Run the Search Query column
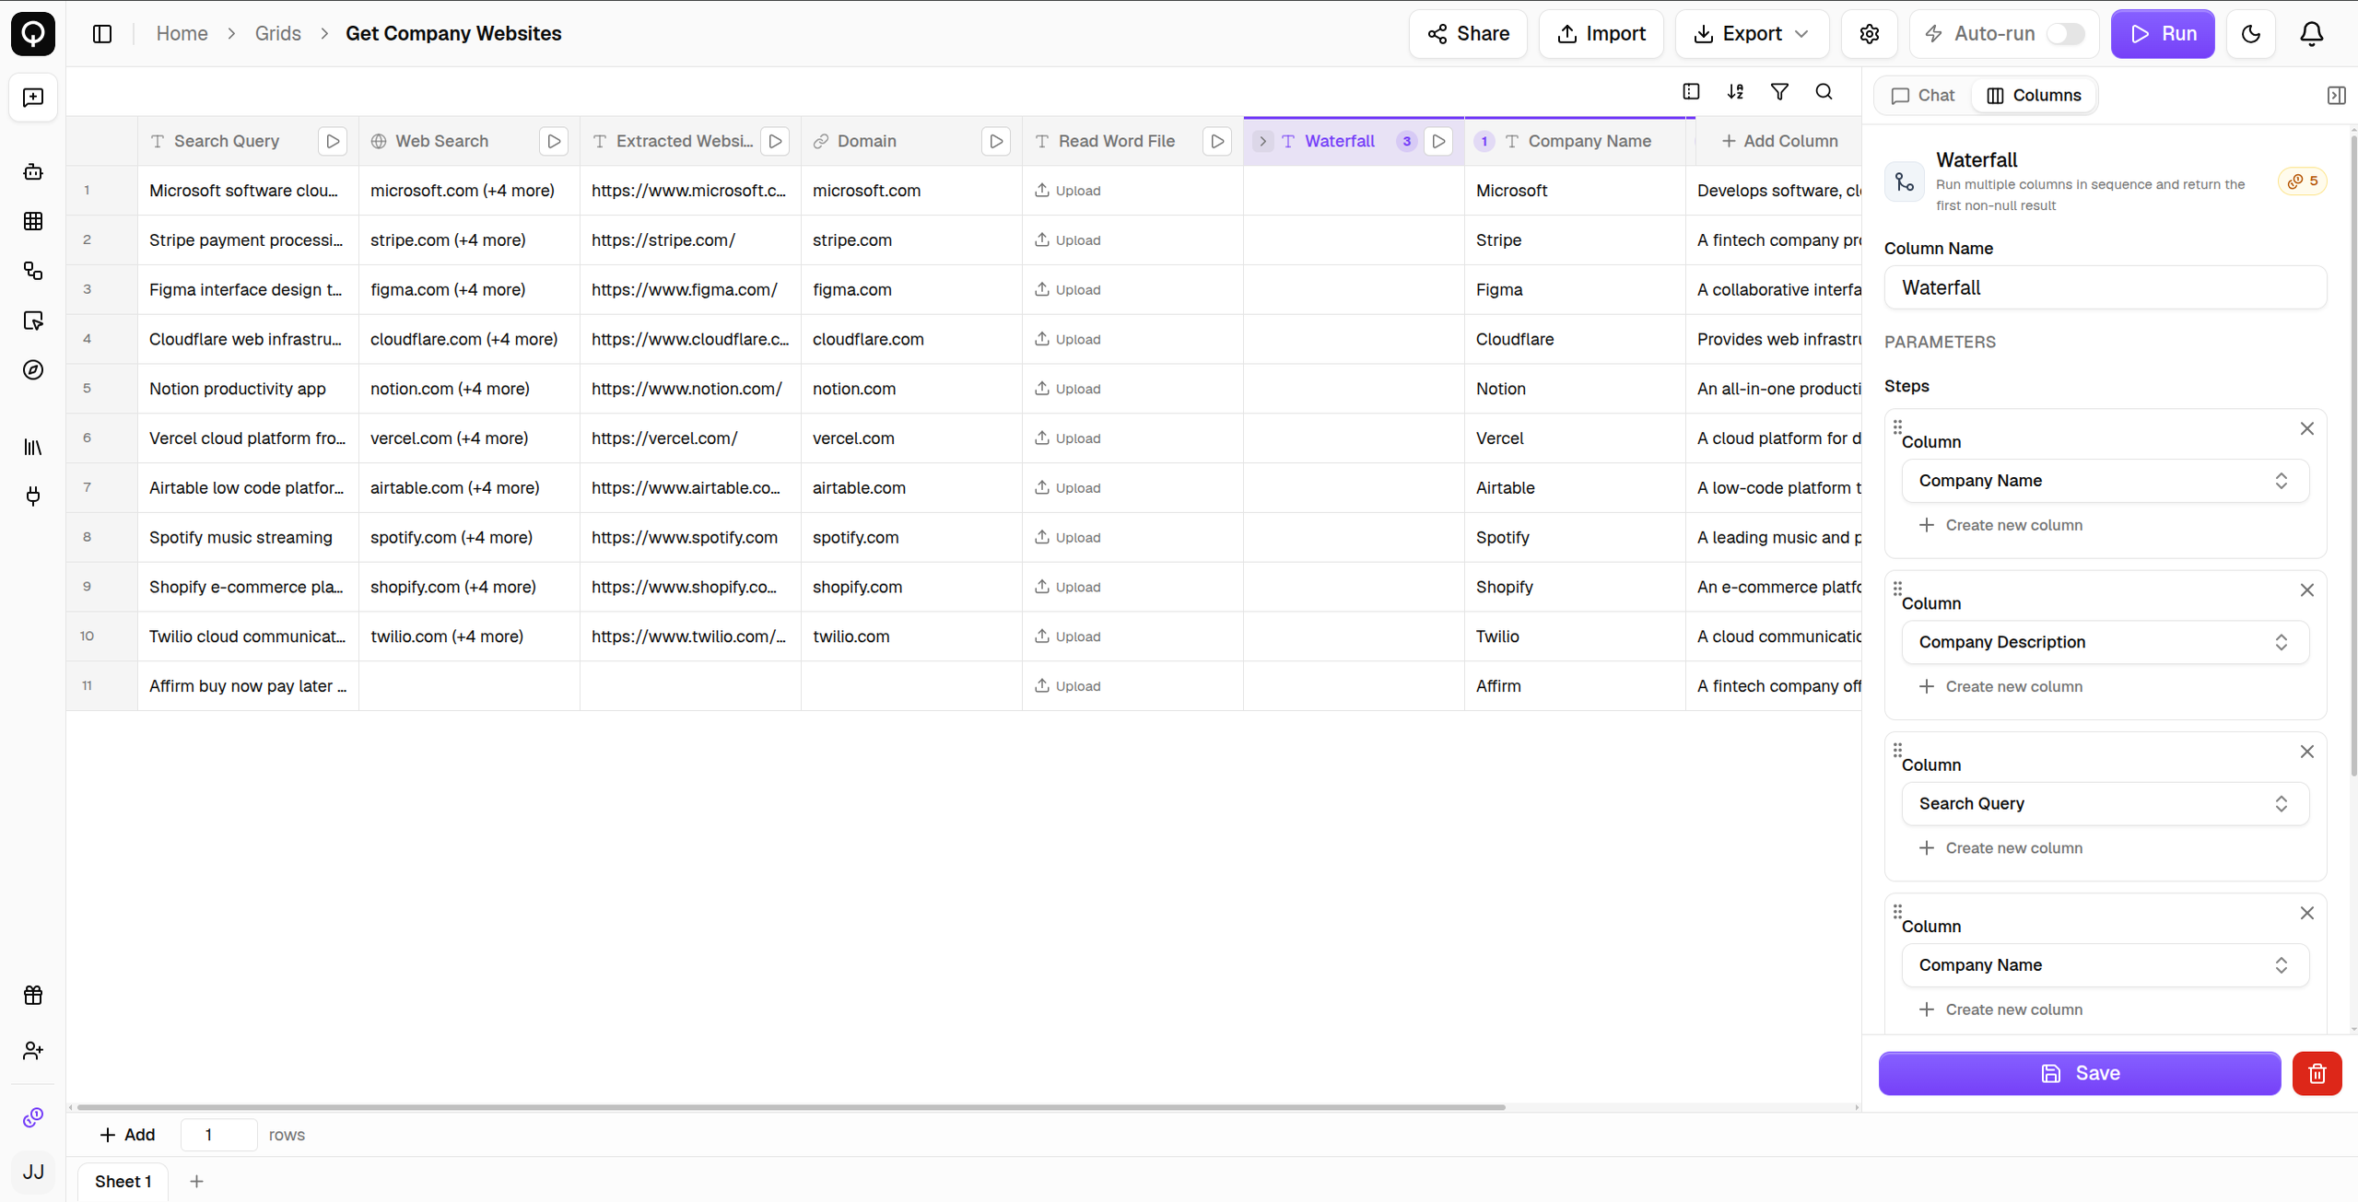 tap(333, 142)
